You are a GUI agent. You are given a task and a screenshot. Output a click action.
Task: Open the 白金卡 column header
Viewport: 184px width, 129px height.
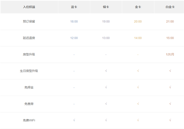[170, 7]
